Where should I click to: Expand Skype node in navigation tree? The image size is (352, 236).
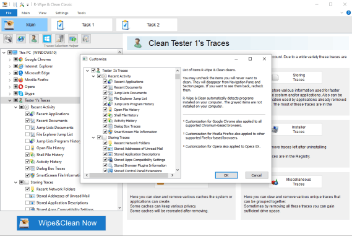click(x=10, y=94)
